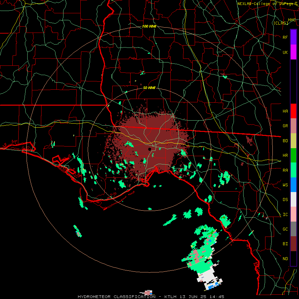
Task: Click the DS legend label
Action: 285,200
